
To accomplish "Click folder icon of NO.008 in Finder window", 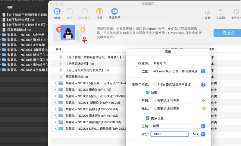I will [x=4, y=70].
